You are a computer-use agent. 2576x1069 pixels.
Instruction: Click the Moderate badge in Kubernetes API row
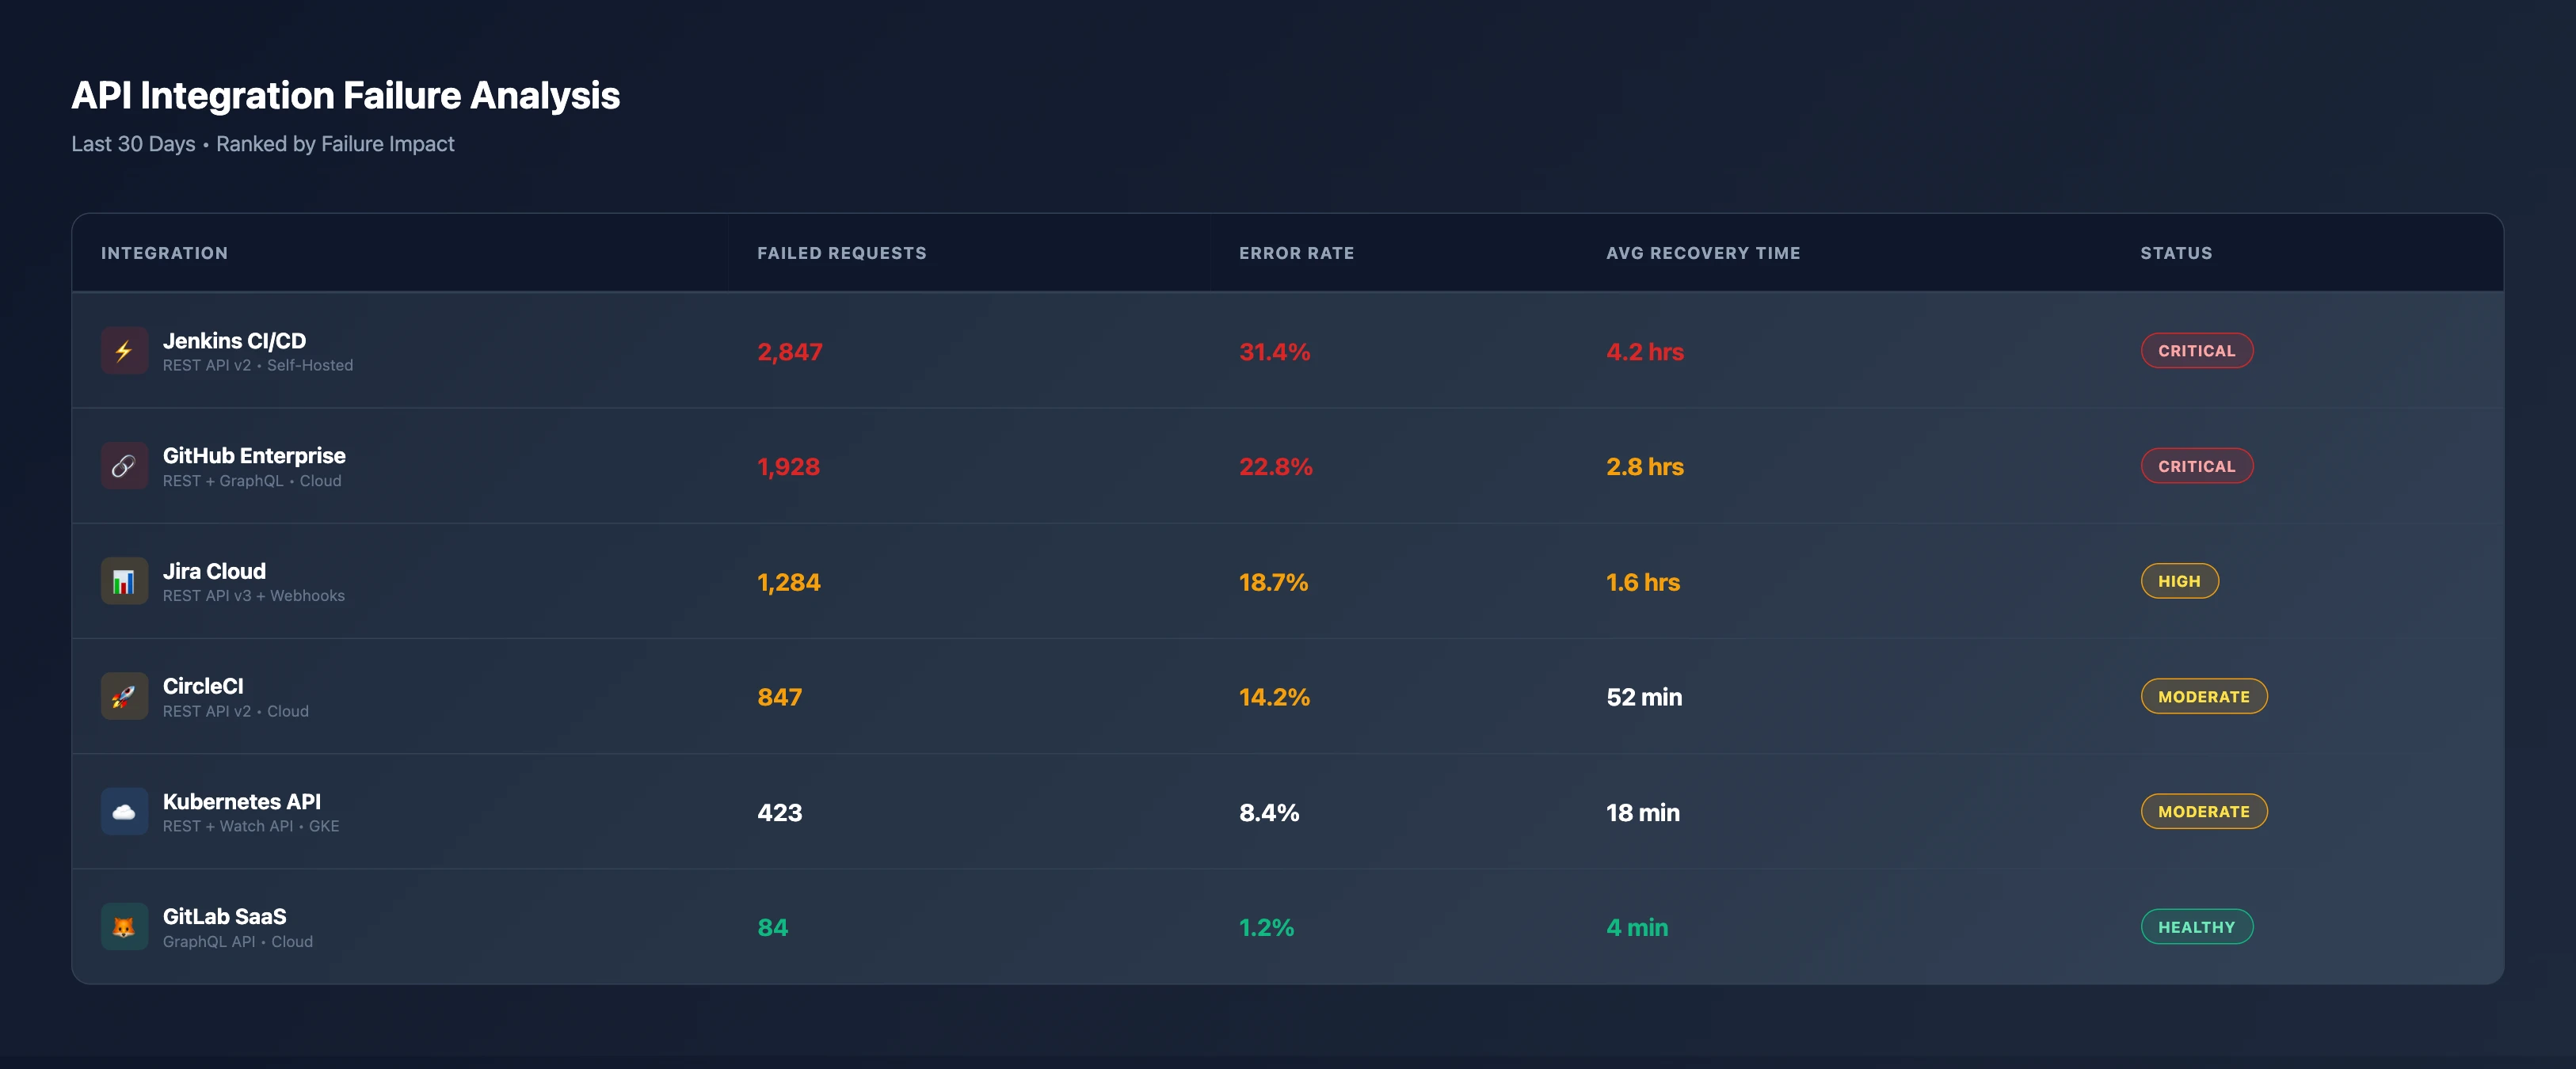(2203, 812)
